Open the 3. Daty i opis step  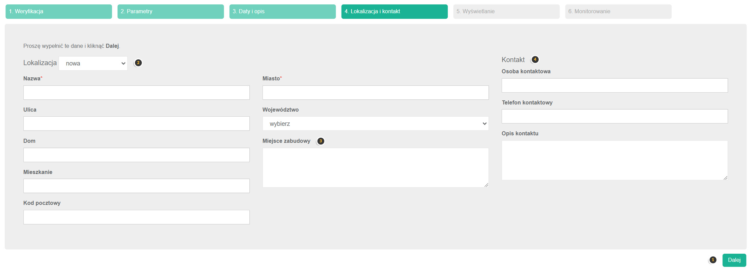283,12
